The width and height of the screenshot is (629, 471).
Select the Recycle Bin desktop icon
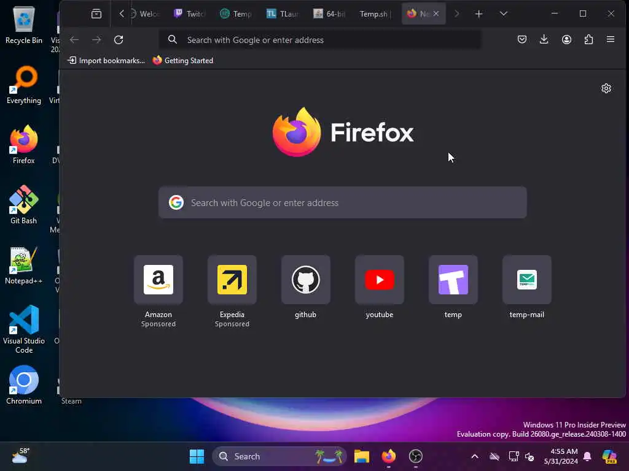(x=24, y=25)
